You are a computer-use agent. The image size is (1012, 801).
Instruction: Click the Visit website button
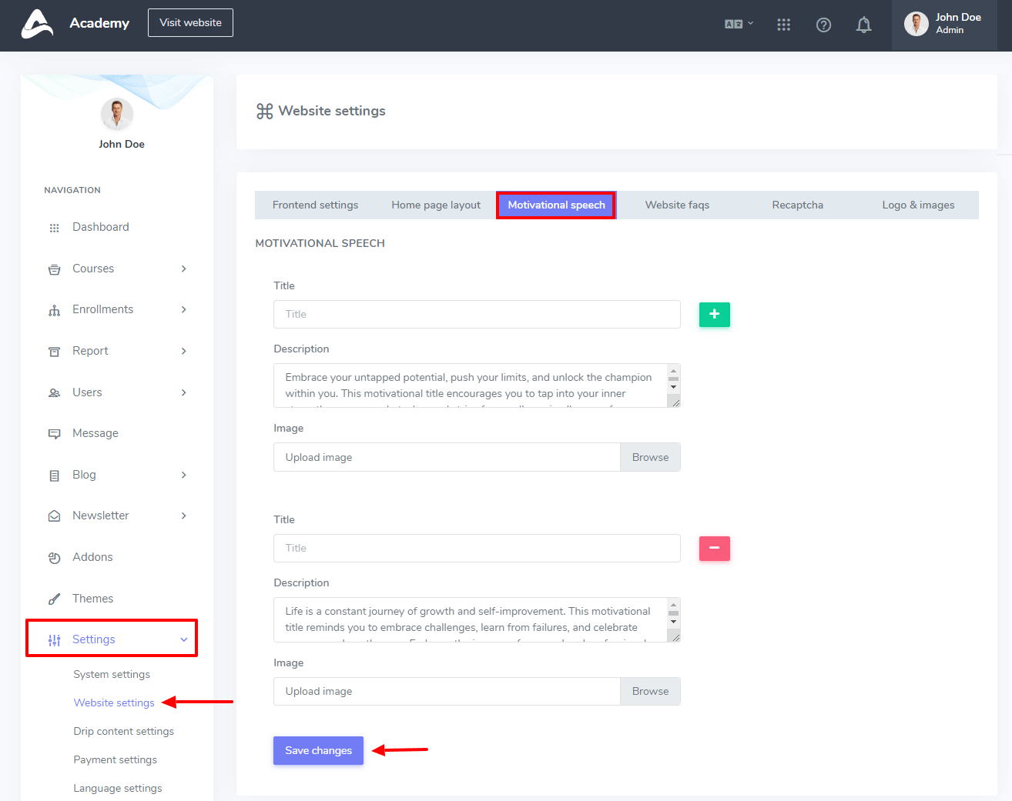[x=190, y=22]
